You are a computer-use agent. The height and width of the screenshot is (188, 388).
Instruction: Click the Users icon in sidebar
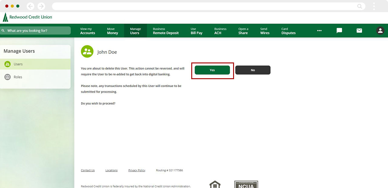(x=8, y=64)
